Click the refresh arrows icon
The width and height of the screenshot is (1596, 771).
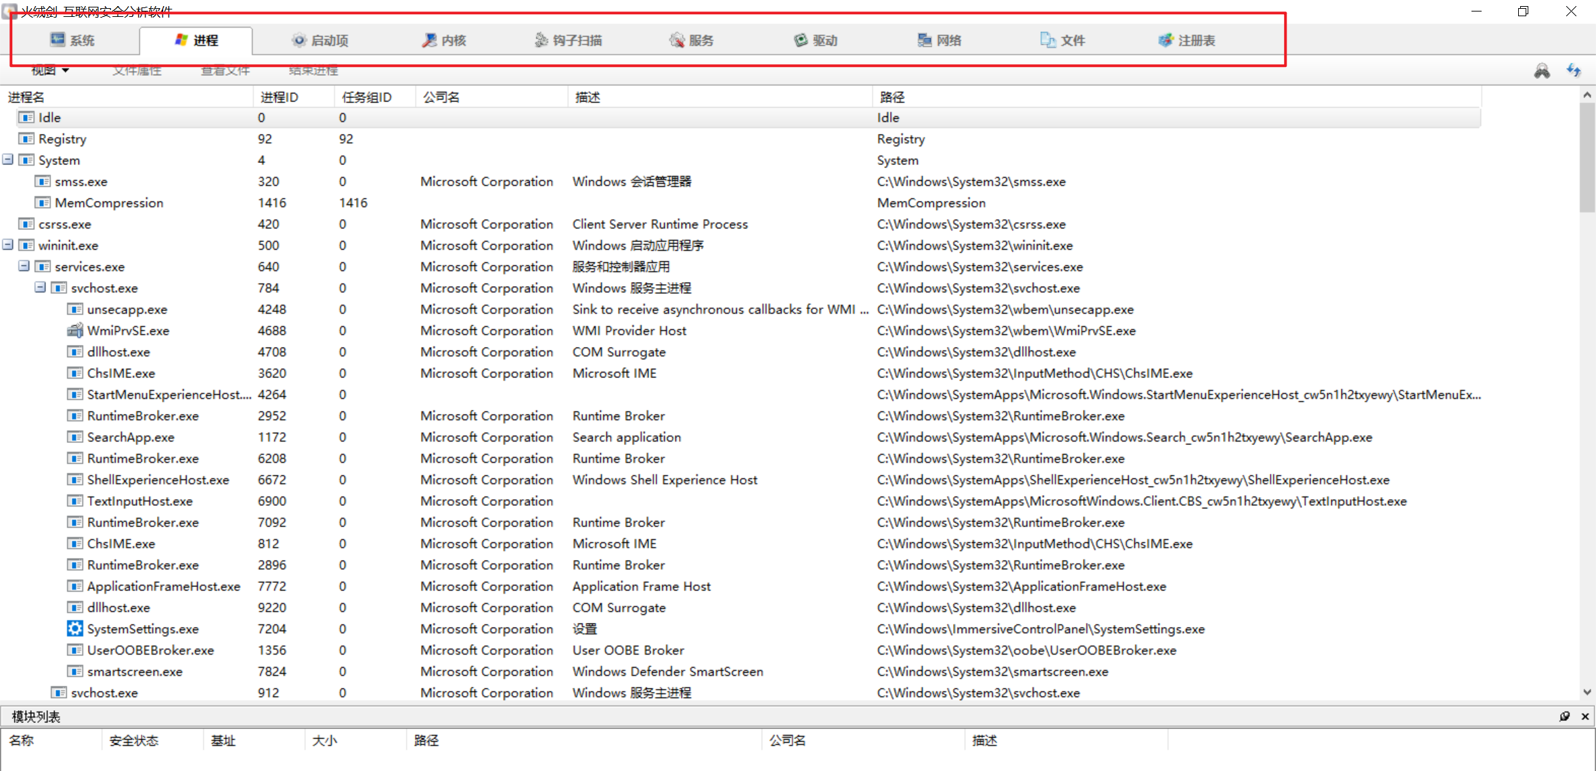[1574, 70]
